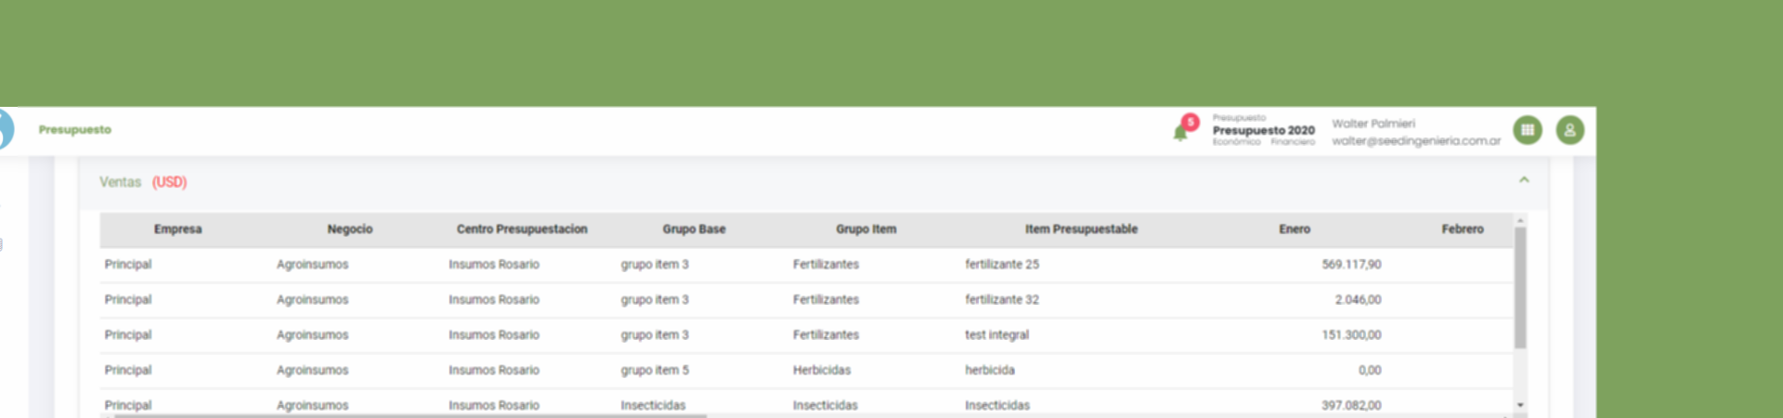Click the red notification count badge
The image size is (1783, 418).
(1191, 122)
